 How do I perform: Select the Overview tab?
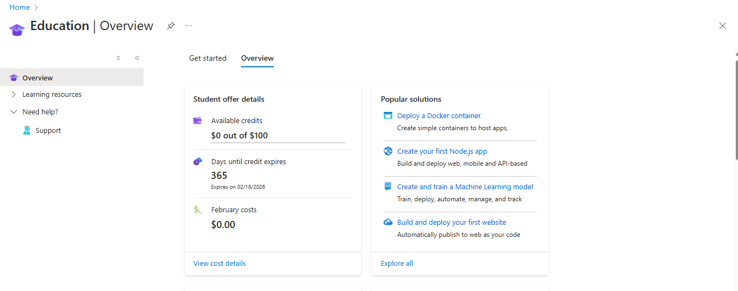pos(258,58)
